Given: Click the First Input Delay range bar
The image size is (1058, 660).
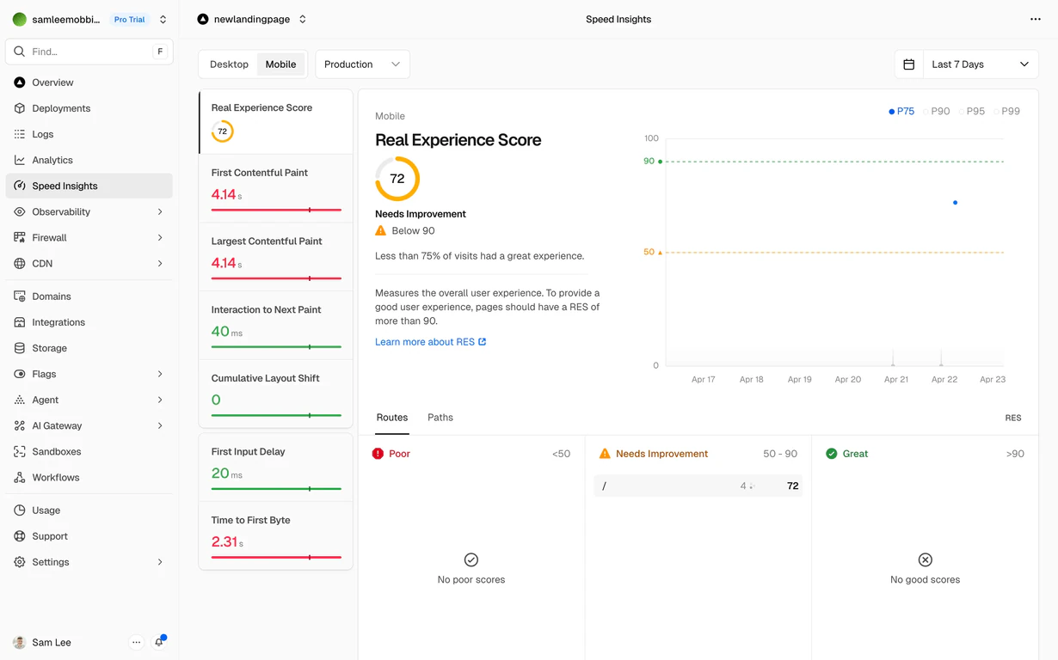Looking at the screenshot, I should point(276,488).
